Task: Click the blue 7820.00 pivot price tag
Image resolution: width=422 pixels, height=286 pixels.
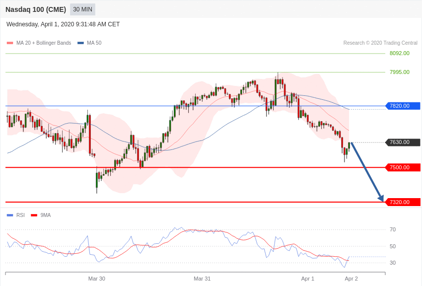Action: pos(403,106)
